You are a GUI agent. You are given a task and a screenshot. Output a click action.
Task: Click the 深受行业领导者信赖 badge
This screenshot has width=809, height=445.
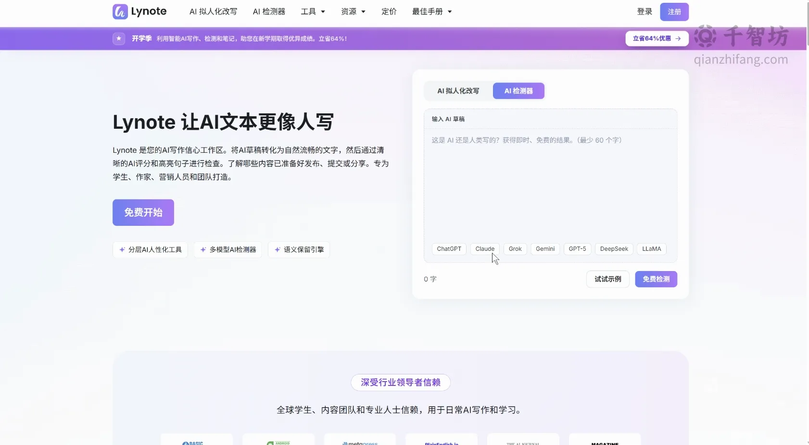click(401, 383)
